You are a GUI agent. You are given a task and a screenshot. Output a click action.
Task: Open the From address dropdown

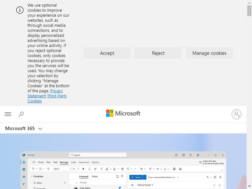(x=178, y=177)
